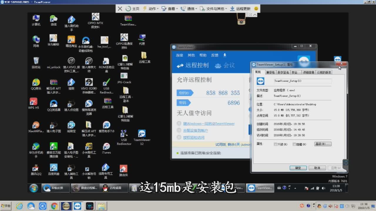Image resolution: width=376 pixels, height=211 pixels.
Task: Open the QQ浏览器 desktop icon
Action: pos(54,105)
